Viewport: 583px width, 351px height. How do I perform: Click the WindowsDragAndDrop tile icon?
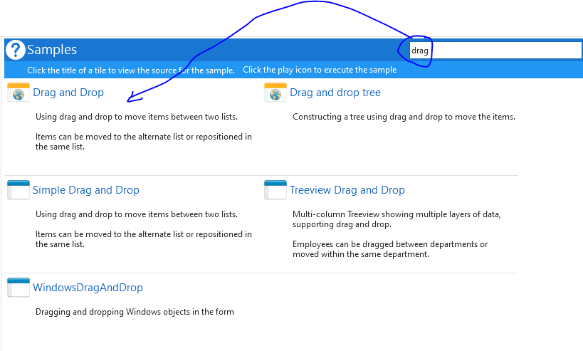(19, 288)
